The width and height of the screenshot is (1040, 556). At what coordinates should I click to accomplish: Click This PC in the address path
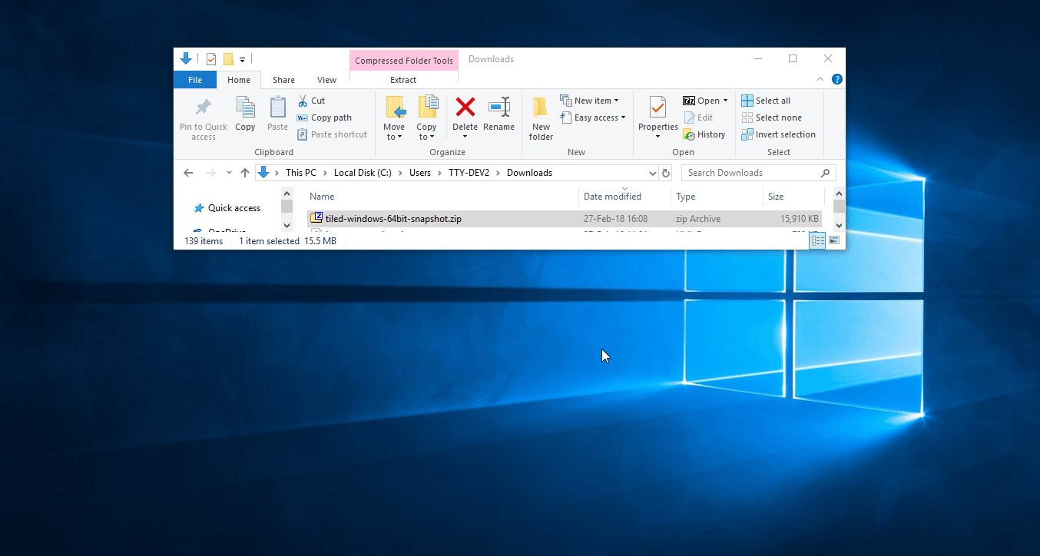(x=301, y=173)
